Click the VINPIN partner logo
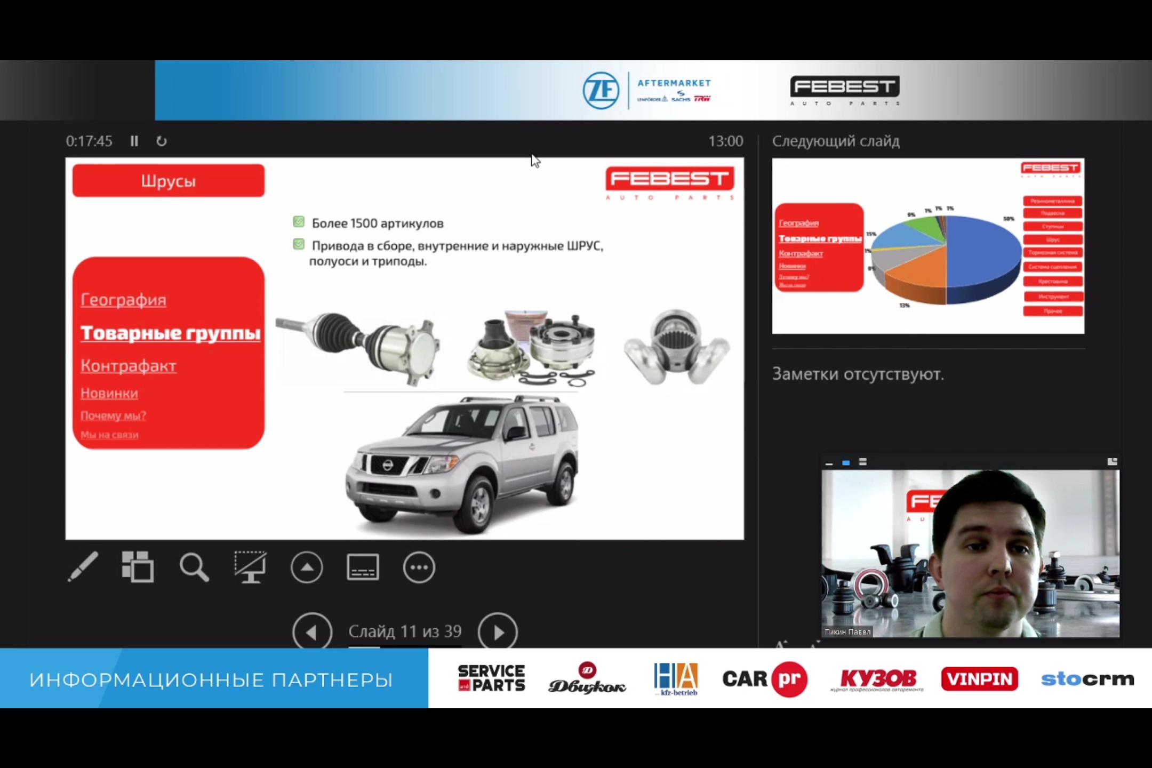1152x768 pixels. tap(980, 679)
